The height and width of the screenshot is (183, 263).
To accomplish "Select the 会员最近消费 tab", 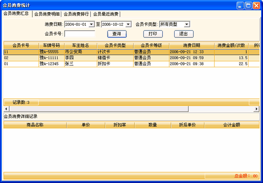I will 106,14.
